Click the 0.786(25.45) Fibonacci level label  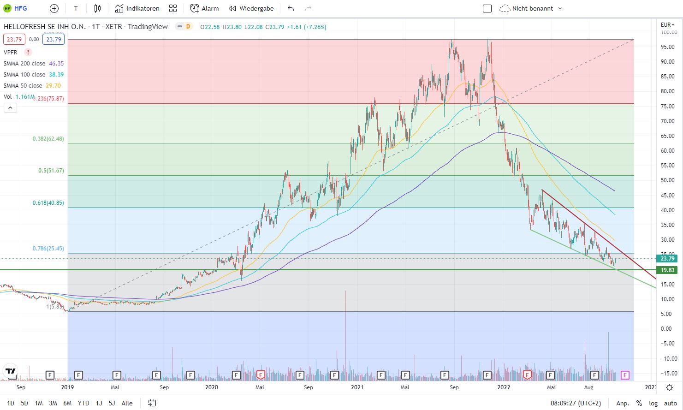[48, 248]
